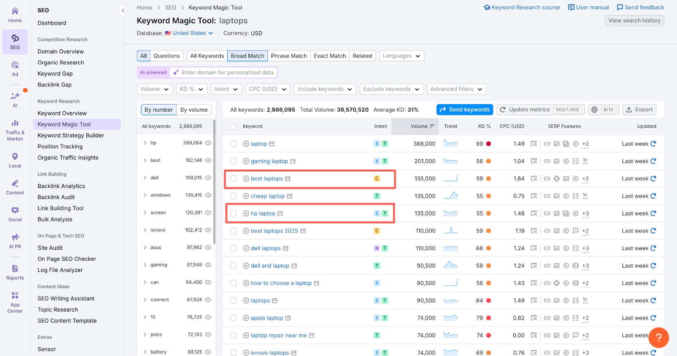Open SERP view icon for cheap laptop row
The width and height of the screenshot is (677, 356).
(x=534, y=196)
